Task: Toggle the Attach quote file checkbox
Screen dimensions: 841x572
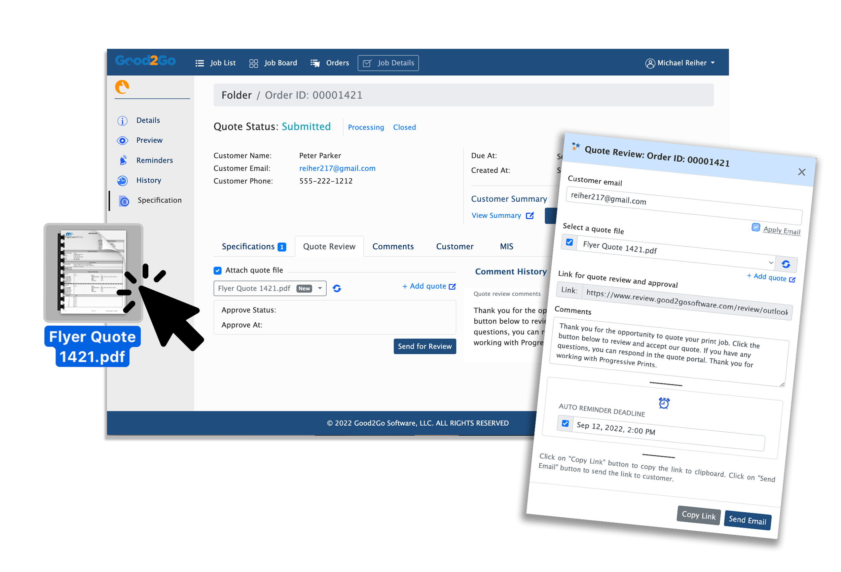Action: coord(218,270)
